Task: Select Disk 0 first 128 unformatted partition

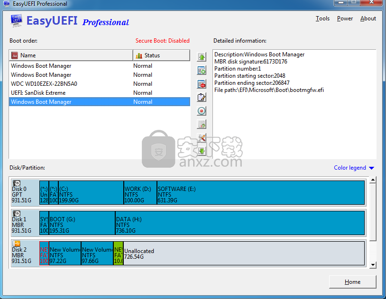Action: coord(44,193)
